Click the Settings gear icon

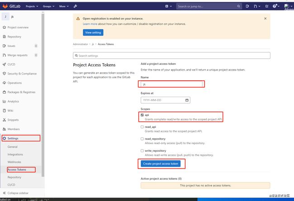5,138
